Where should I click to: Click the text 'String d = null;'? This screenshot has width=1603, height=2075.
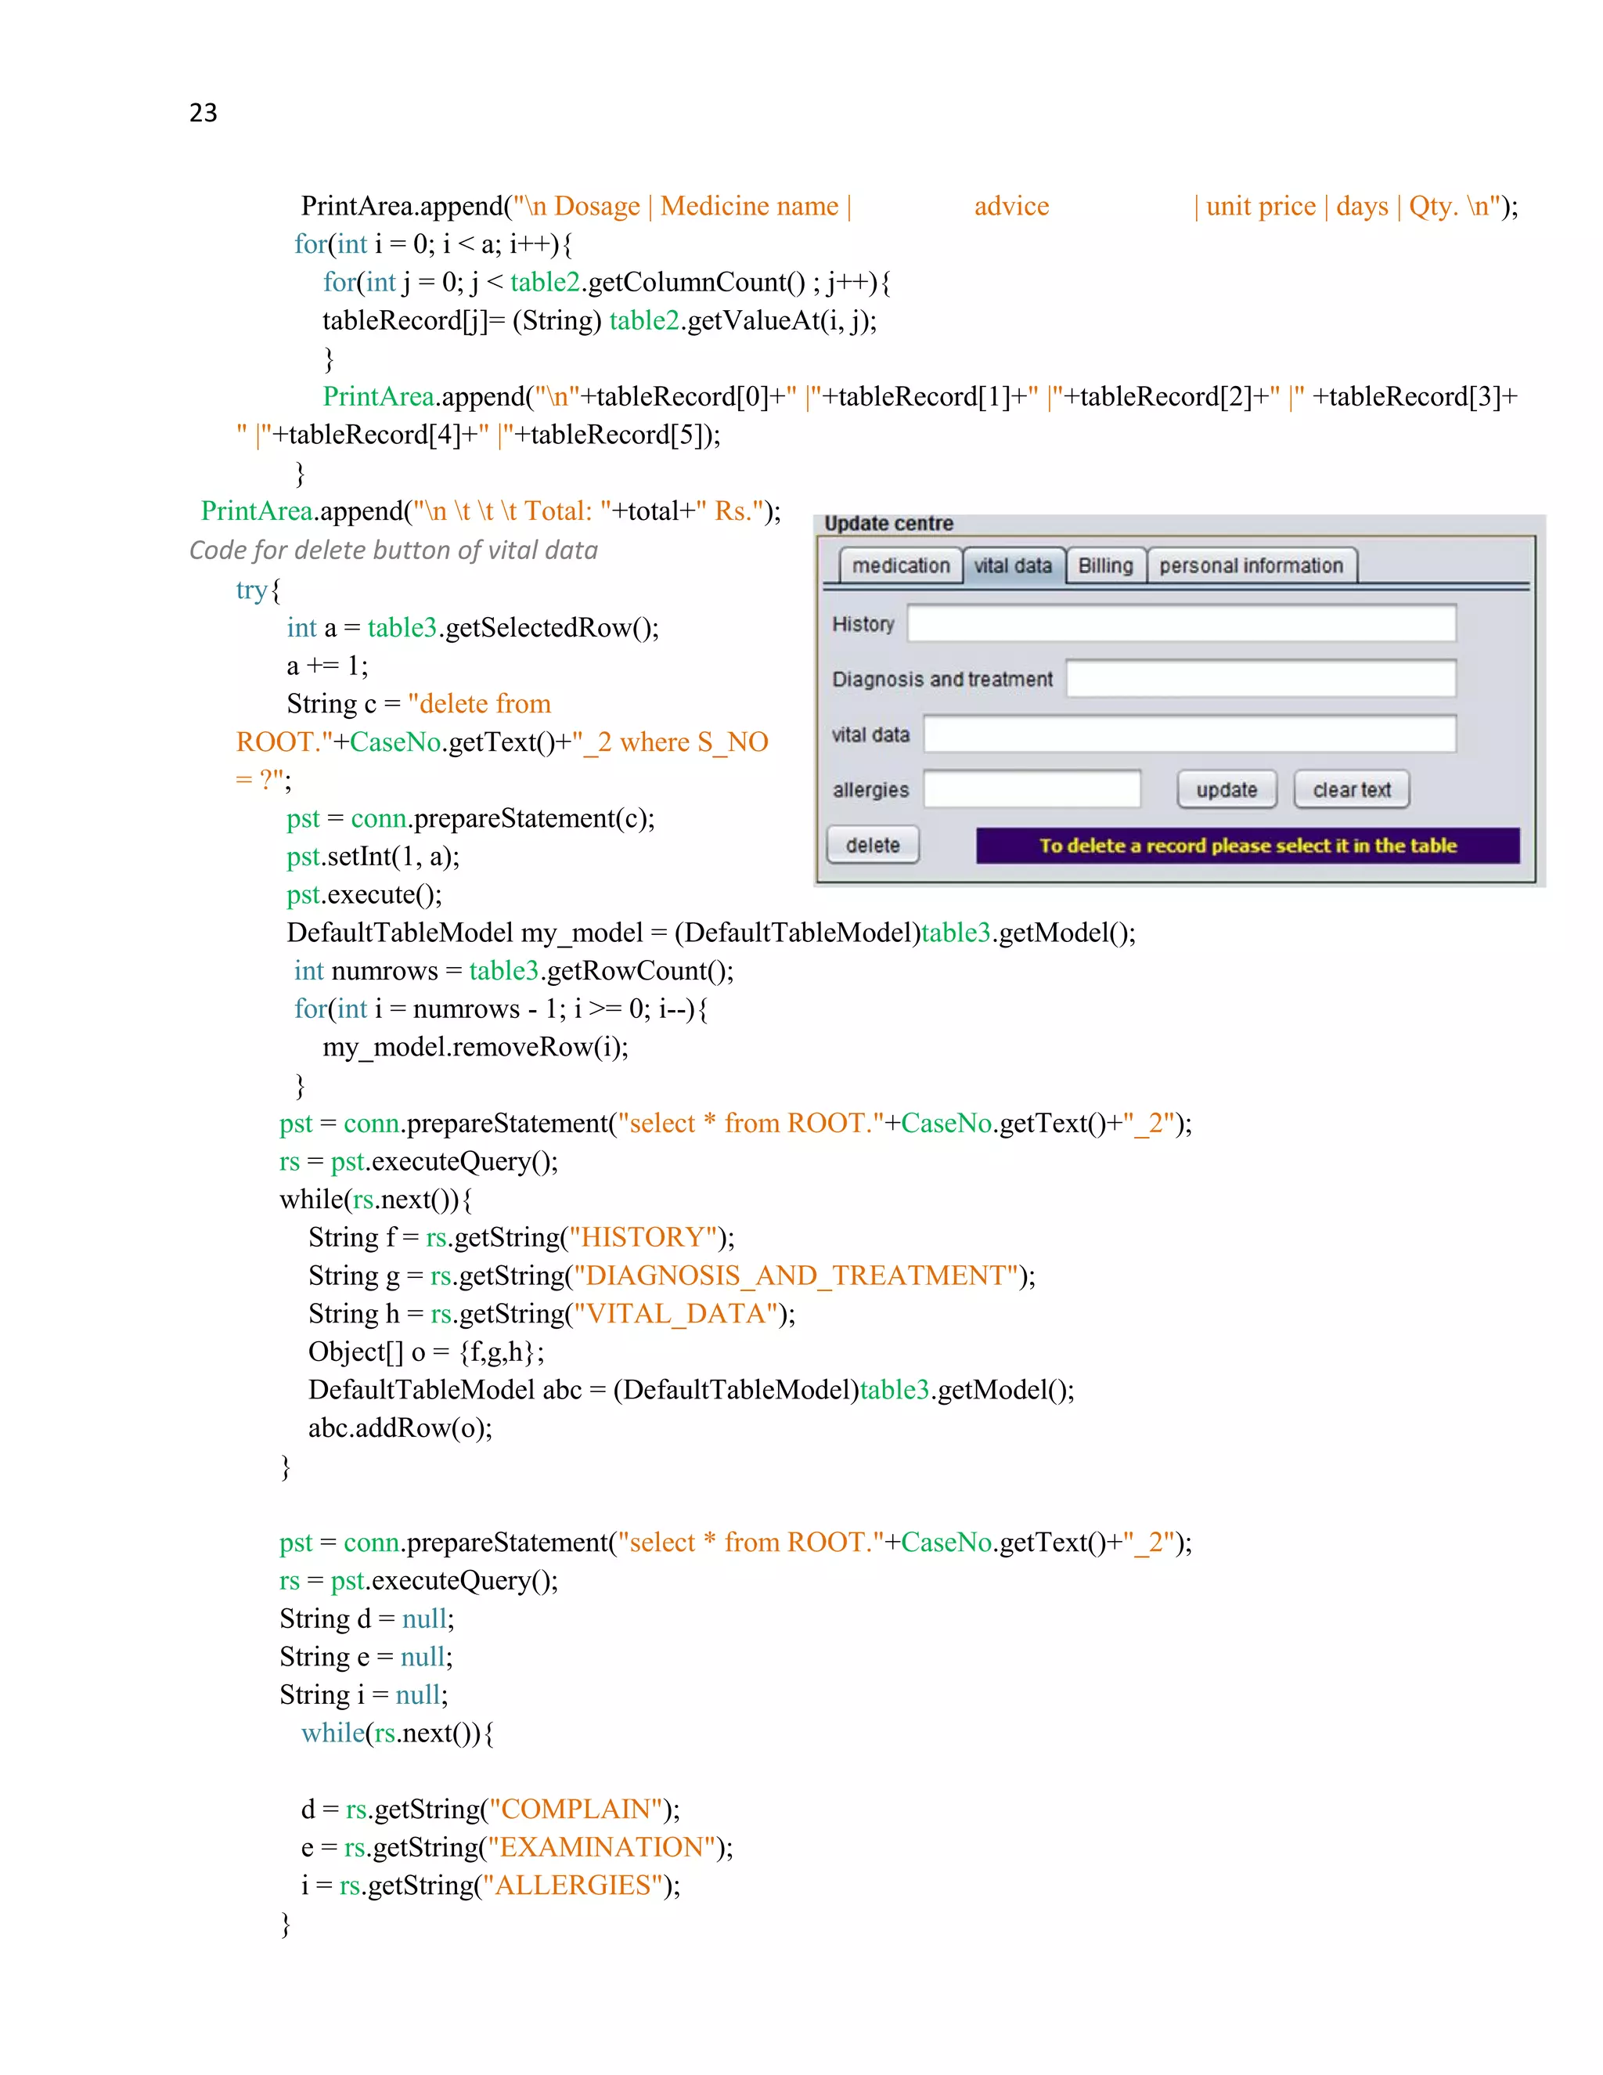(368, 1619)
